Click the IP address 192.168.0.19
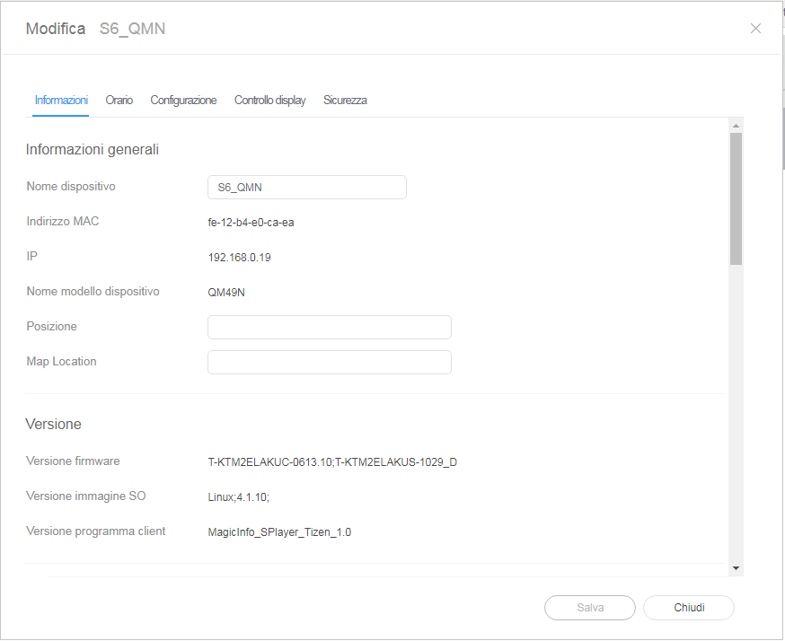This screenshot has height=641, width=785. click(239, 258)
